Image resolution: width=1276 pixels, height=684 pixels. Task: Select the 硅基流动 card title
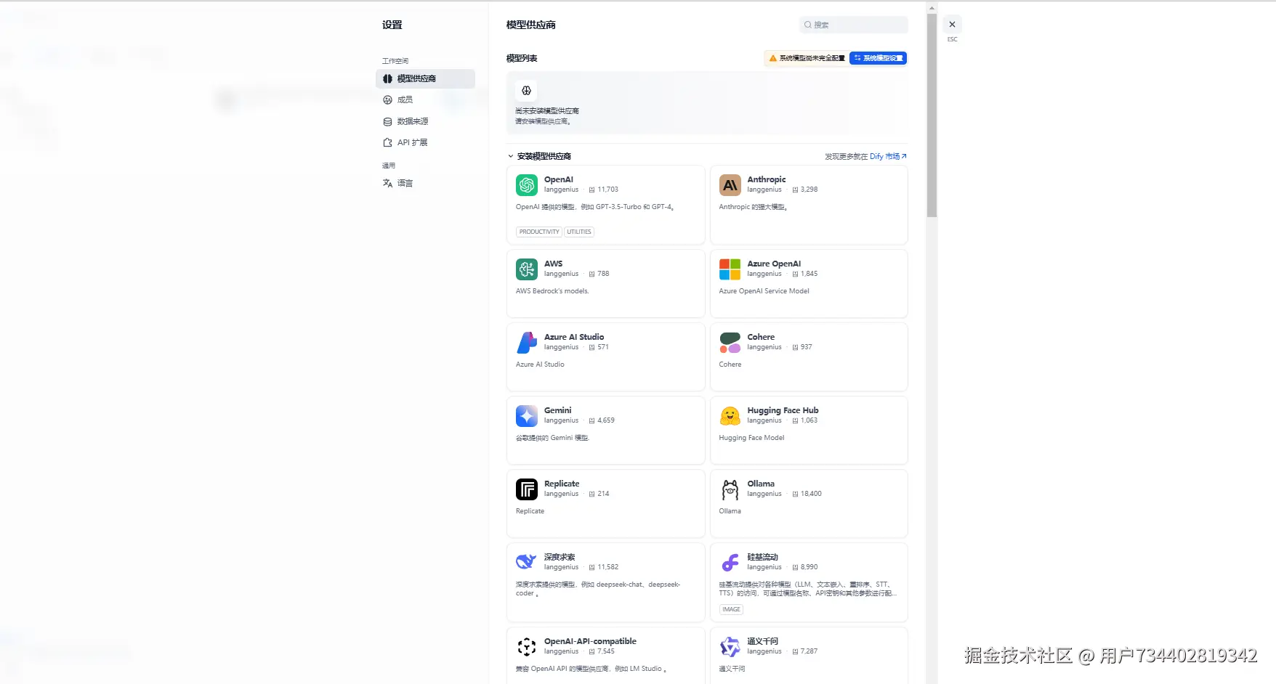coord(762,558)
